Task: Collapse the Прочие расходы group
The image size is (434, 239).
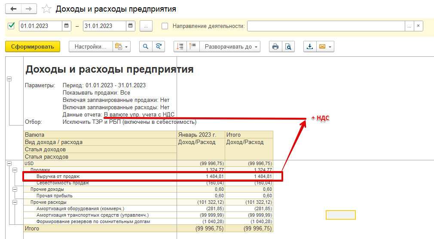Action: [15, 202]
